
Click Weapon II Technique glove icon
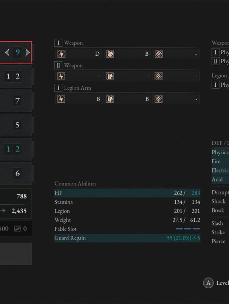pyautogui.click(x=110, y=77)
